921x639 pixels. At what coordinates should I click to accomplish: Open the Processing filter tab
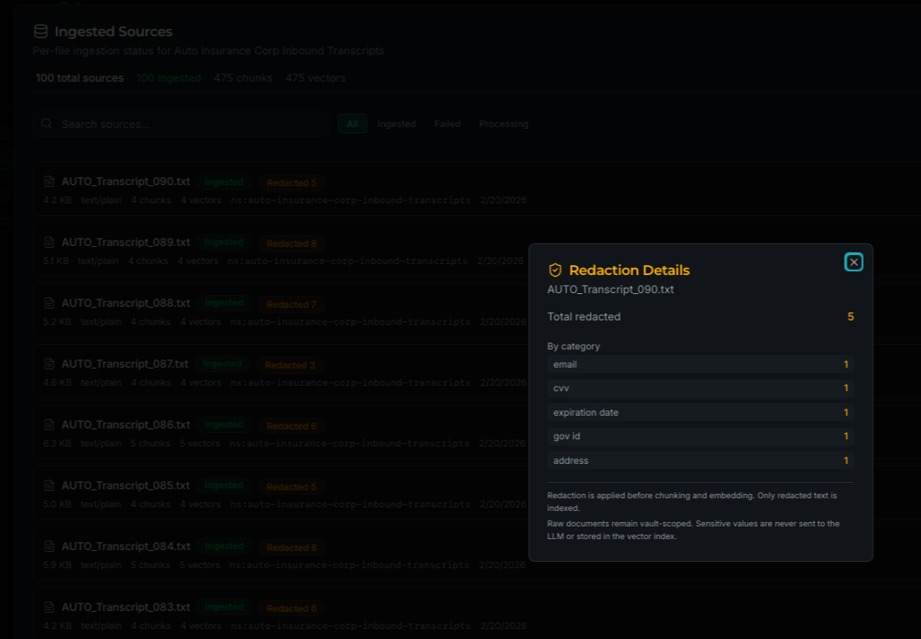[504, 123]
